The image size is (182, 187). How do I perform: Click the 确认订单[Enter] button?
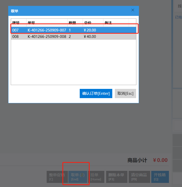pos(96,93)
